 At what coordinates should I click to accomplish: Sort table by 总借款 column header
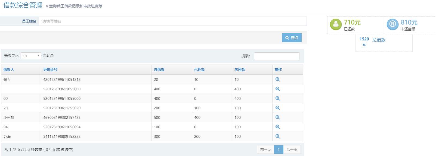tap(159, 69)
